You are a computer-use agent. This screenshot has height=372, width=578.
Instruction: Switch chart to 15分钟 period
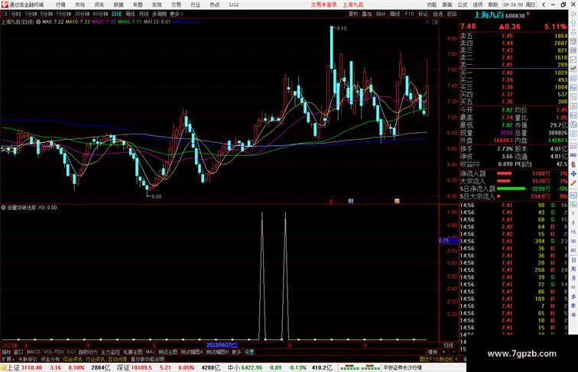[x=63, y=14]
